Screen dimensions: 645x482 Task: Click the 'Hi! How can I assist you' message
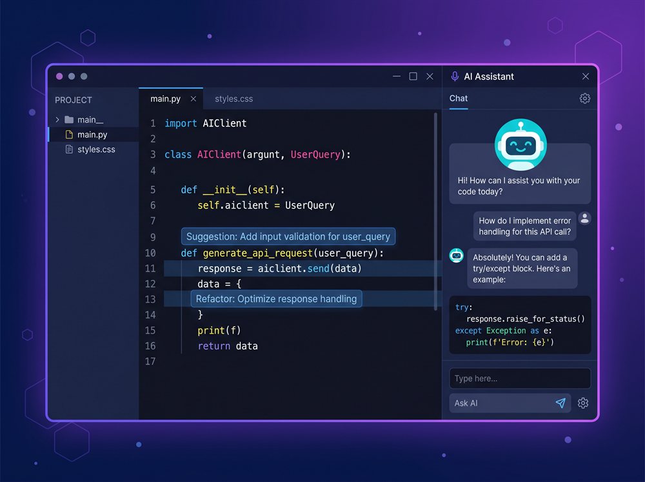[519, 186]
